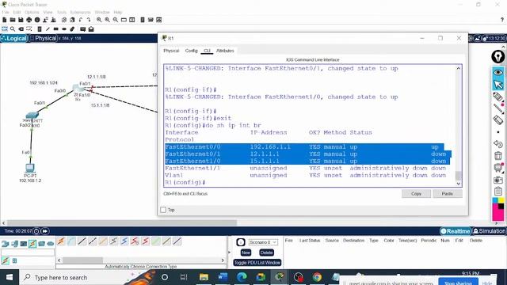Image resolution: width=507 pixels, height=285 pixels.
Task: Click the Copy button in CLI
Action: pos(416,193)
